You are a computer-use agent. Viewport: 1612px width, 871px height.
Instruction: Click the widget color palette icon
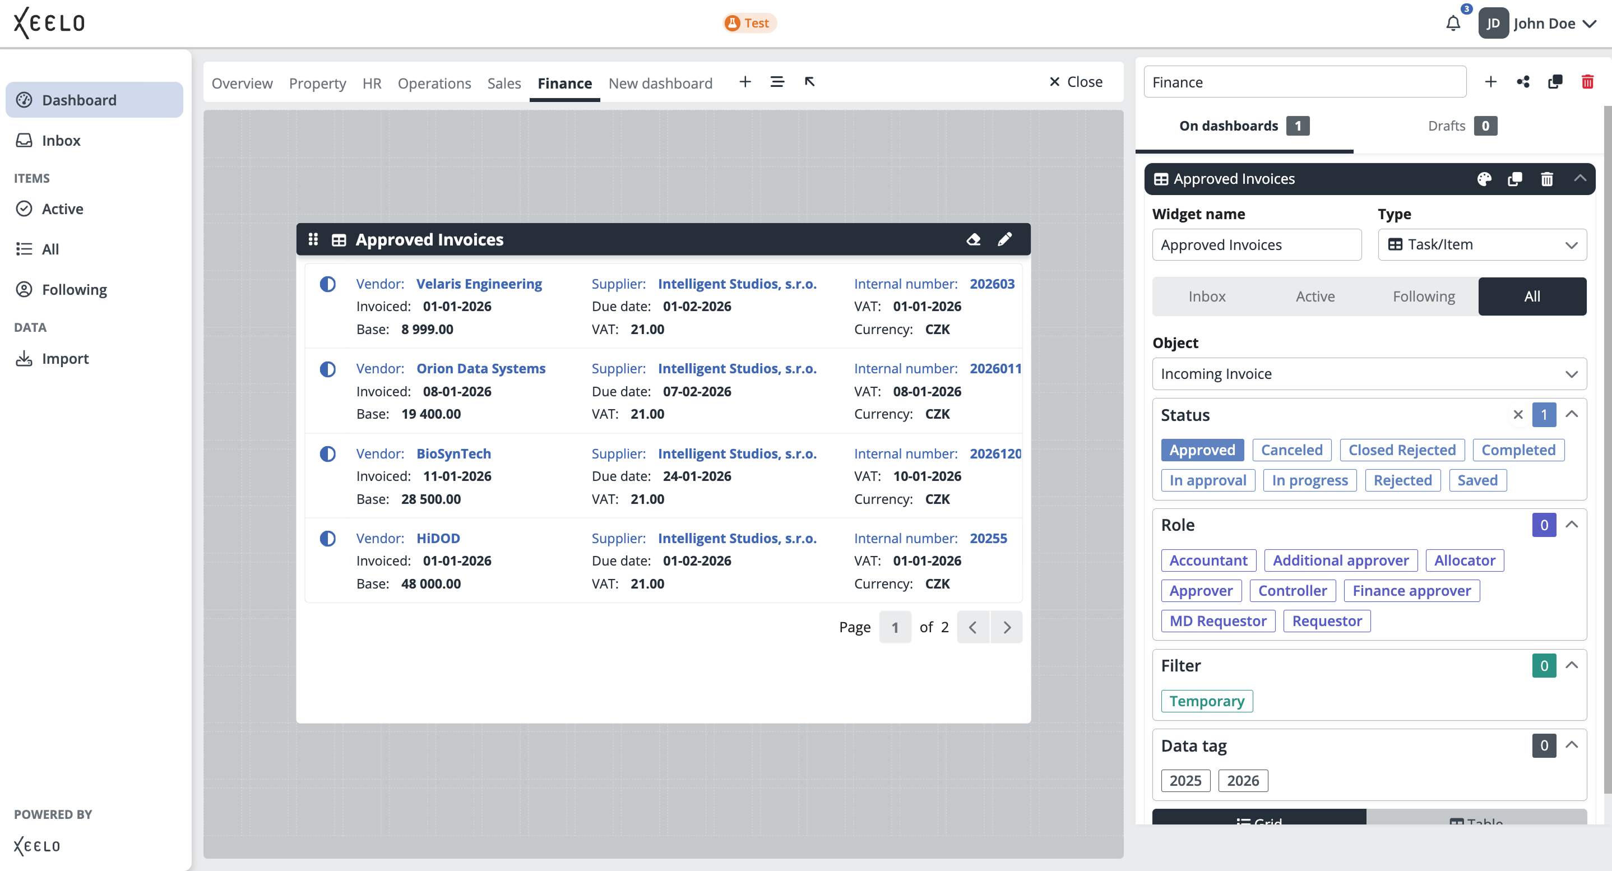pyautogui.click(x=1484, y=179)
